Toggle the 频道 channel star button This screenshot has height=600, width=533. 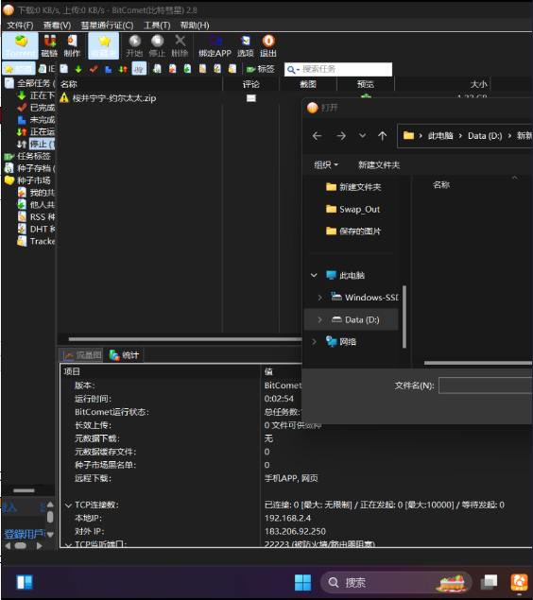pos(19,69)
